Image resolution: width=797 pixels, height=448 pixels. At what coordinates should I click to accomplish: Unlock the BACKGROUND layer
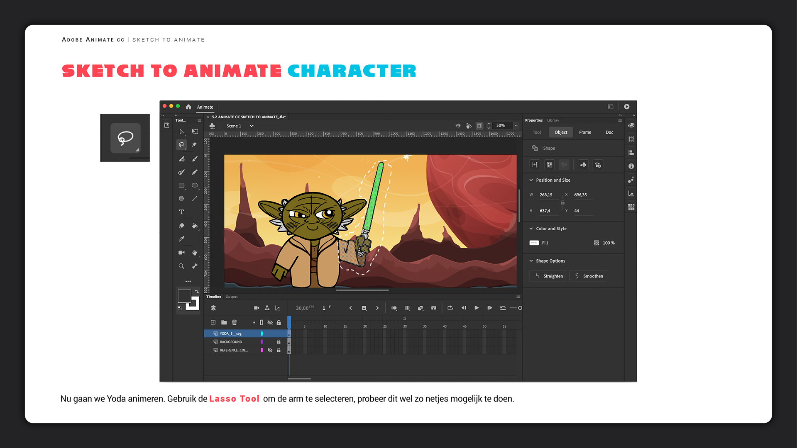point(279,342)
